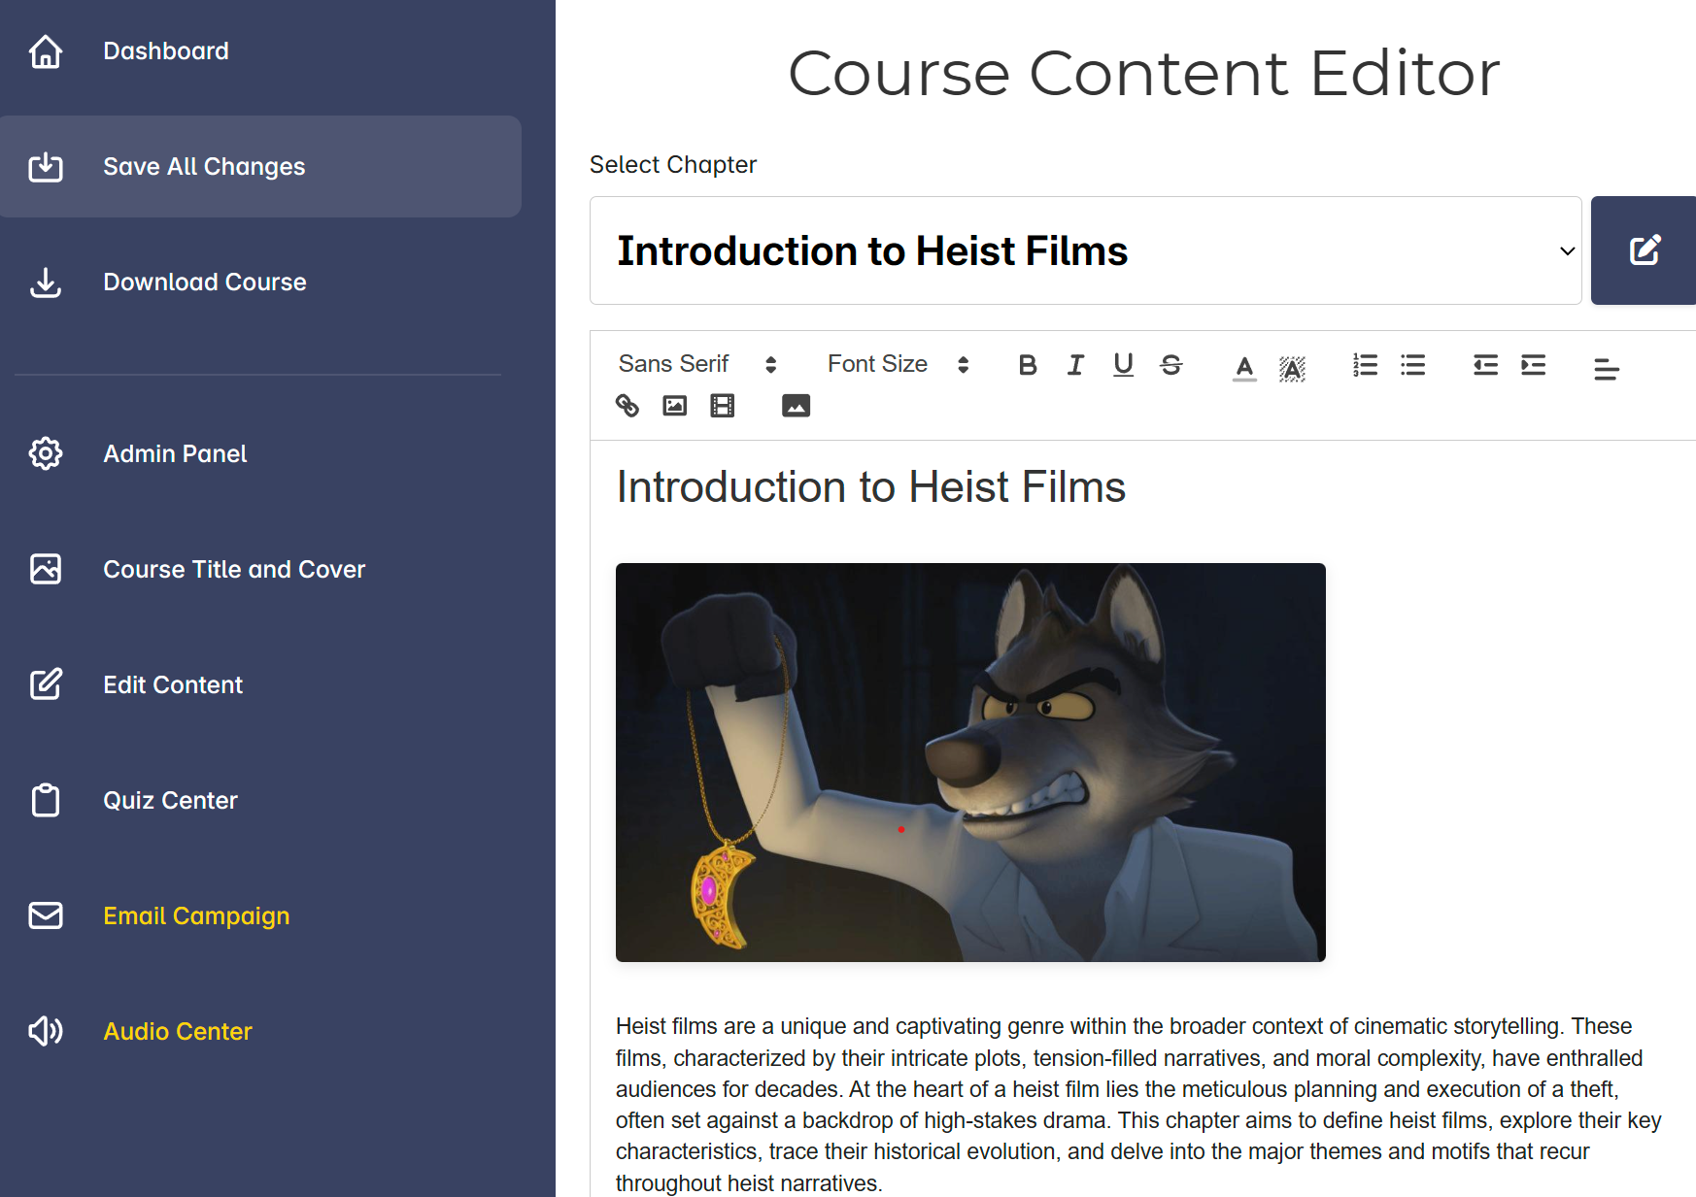Save All Changes from the sidebar
The height and width of the screenshot is (1197, 1696).
point(260,166)
